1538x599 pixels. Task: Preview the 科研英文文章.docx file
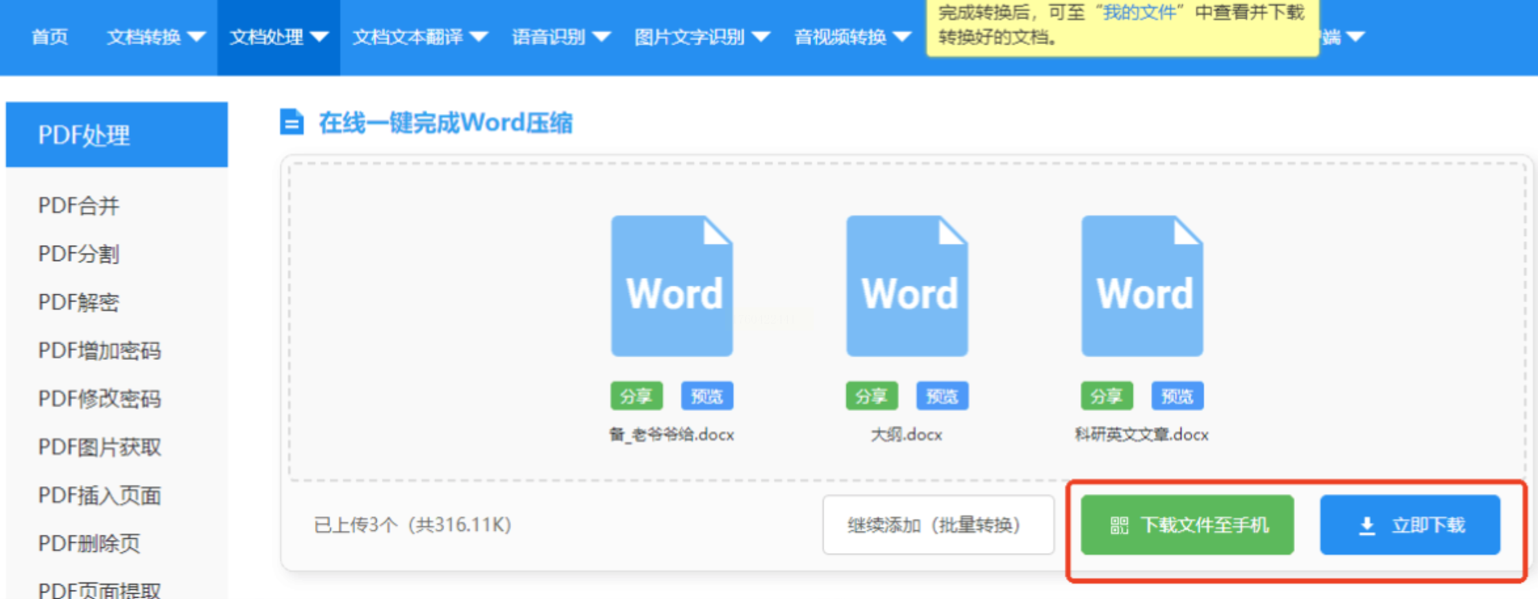tap(1177, 396)
